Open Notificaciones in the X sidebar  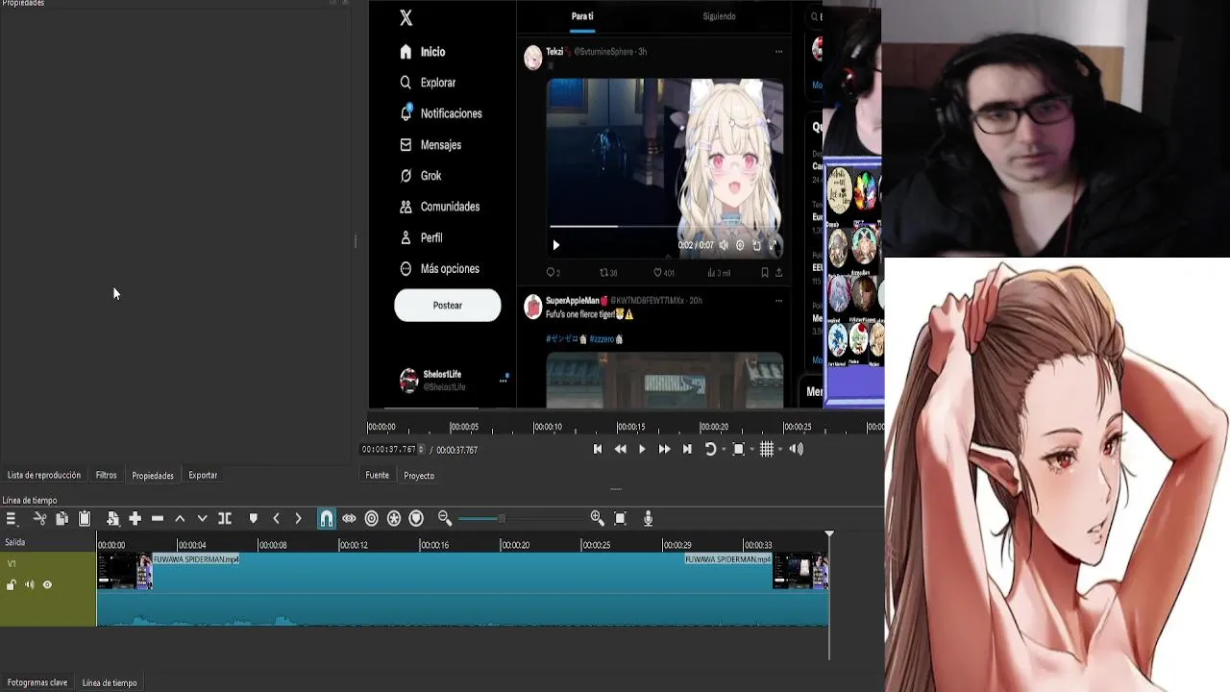click(441, 113)
